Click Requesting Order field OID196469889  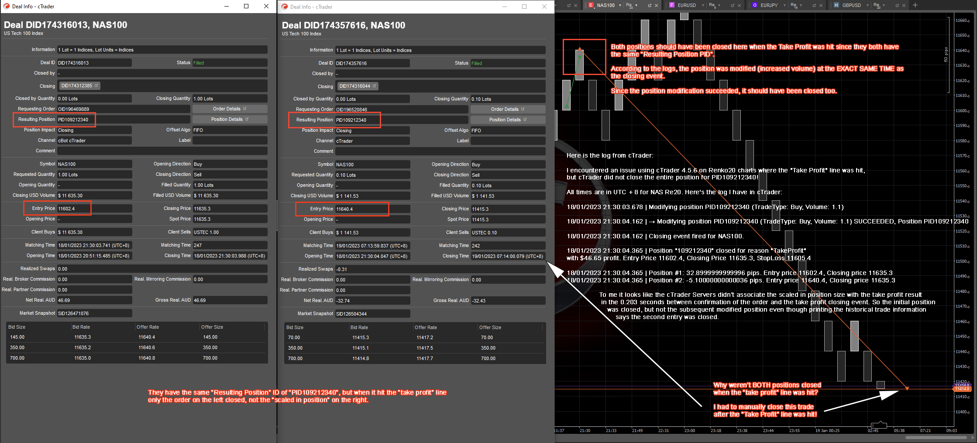[x=124, y=109]
